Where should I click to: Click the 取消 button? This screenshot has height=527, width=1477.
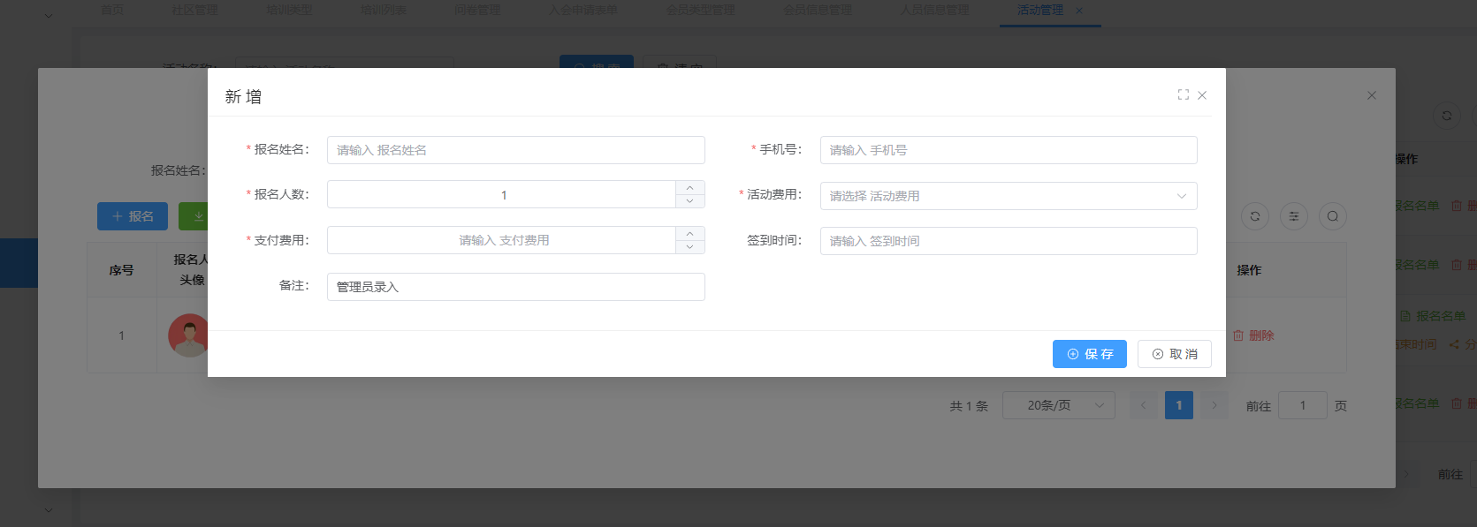point(1174,354)
